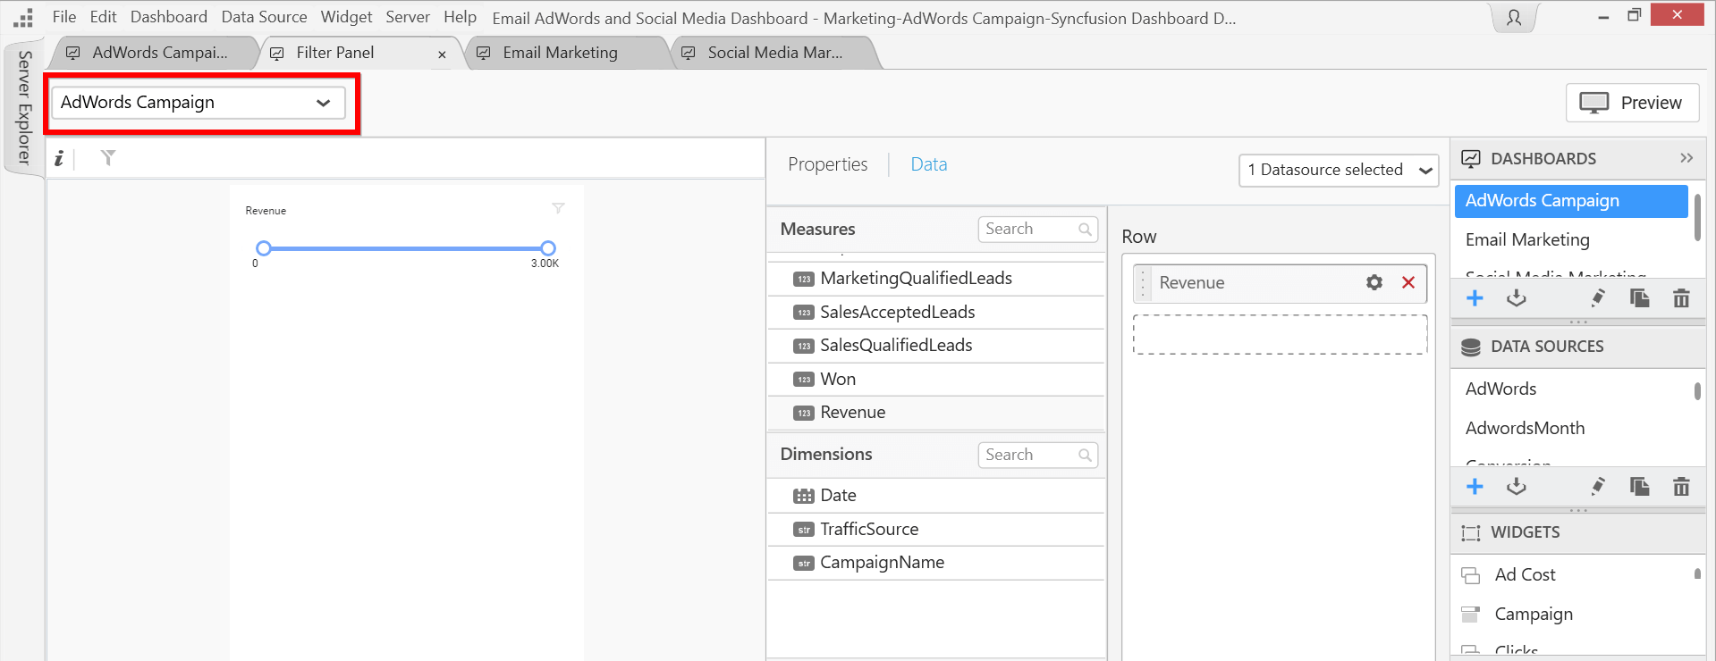The height and width of the screenshot is (661, 1716).
Task: Switch to the Properties tab
Action: (827, 164)
